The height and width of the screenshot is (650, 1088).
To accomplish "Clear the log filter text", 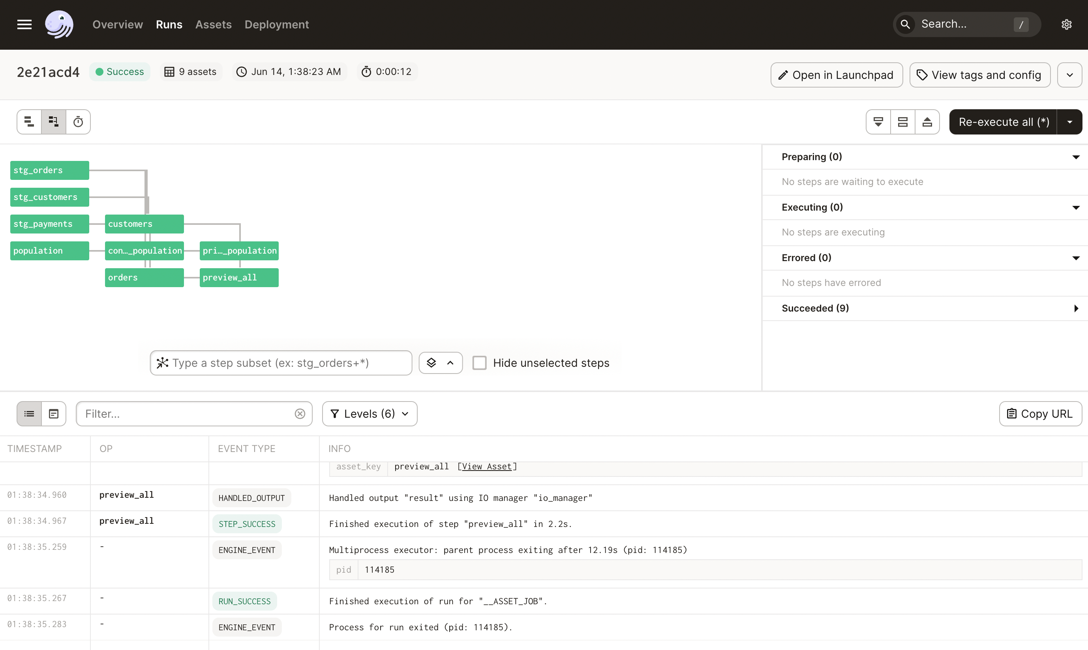I will tap(300, 414).
